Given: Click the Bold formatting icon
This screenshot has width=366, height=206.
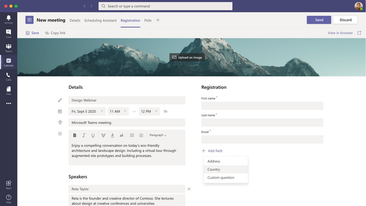Looking at the screenshot, I should pos(74,135).
